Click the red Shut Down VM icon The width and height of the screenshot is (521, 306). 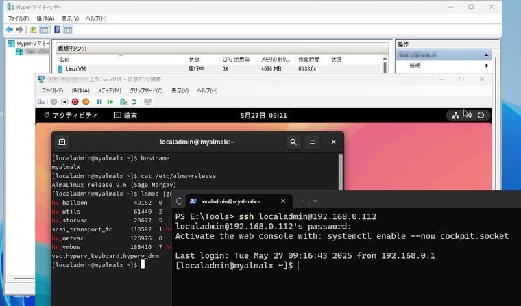pyautogui.click(x=75, y=101)
